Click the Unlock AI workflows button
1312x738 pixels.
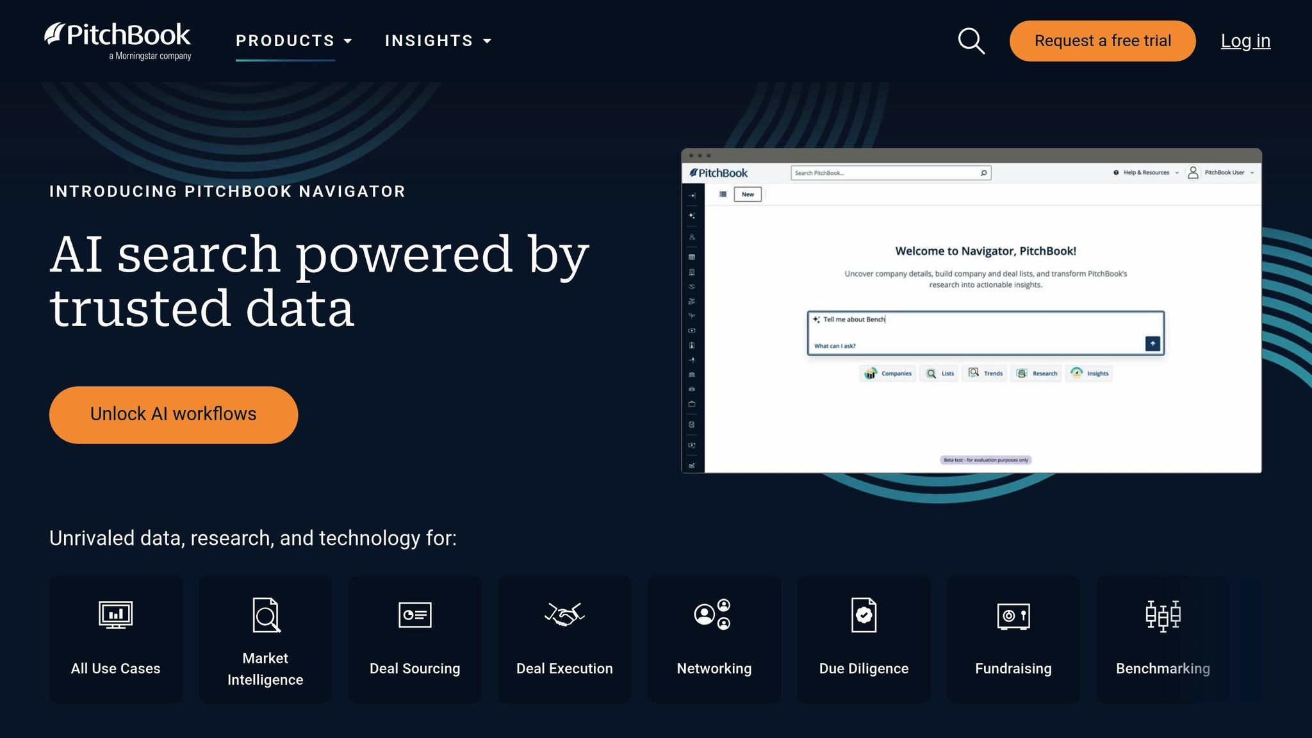(173, 414)
